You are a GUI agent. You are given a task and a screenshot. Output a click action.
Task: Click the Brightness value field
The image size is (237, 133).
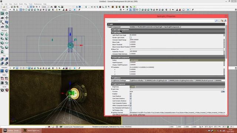177,87
